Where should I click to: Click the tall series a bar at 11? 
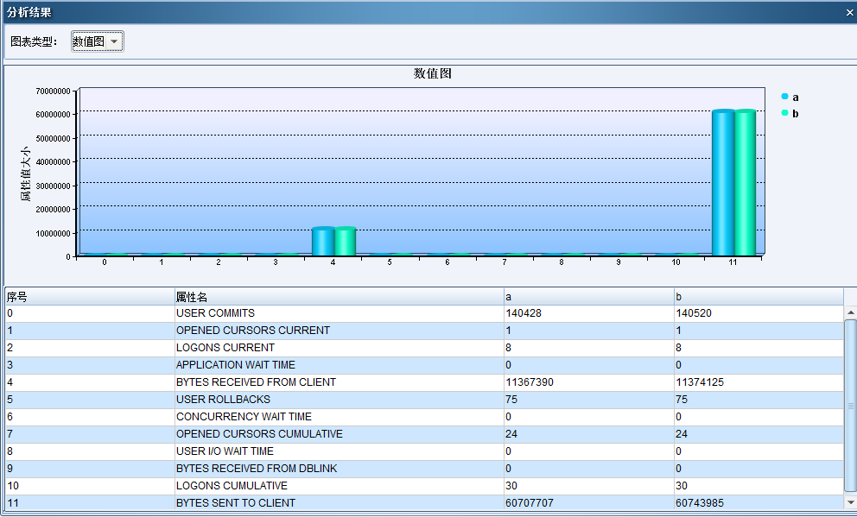click(x=723, y=183)
